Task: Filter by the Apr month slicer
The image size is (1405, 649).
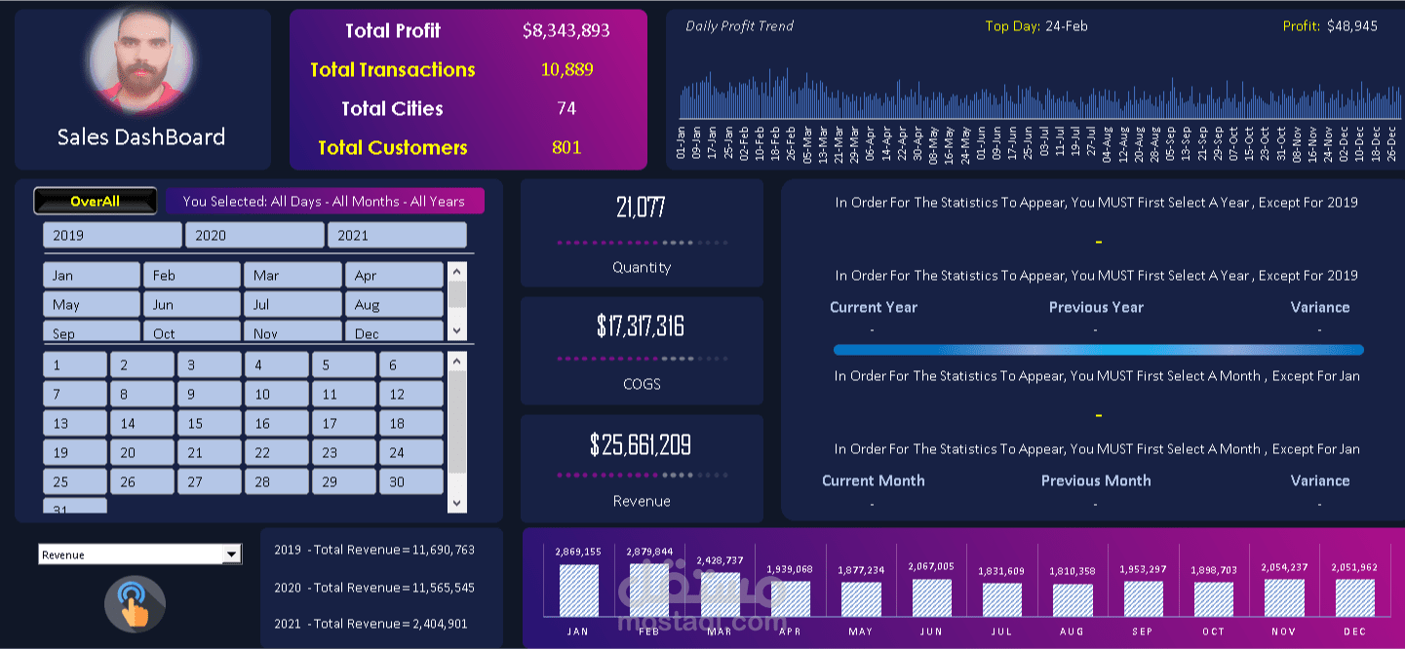Action: [394, 275]
